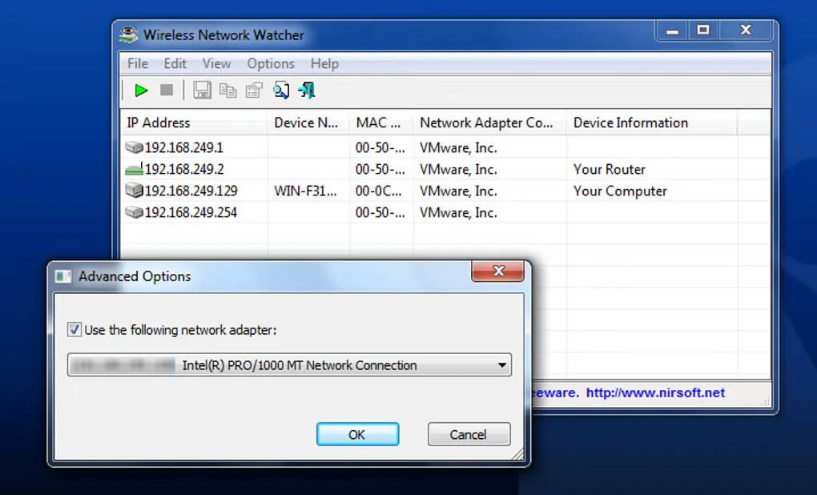The image size is (817, 495).
Task: Close the Wireless Network Watcher window
Action: [746, 31]
